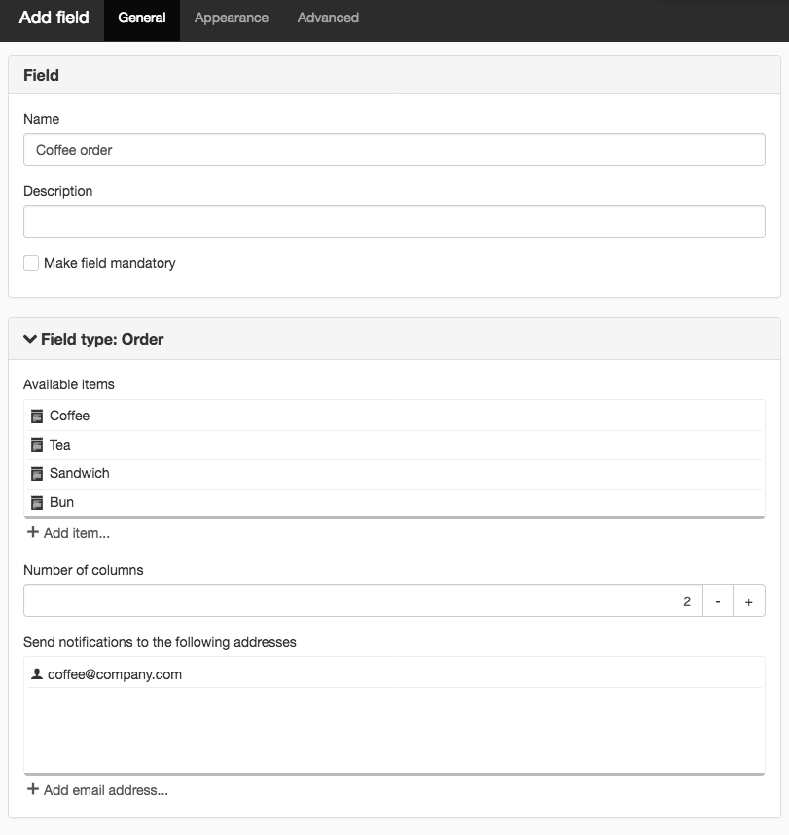Click the Number of columns value field
Screen dimensions: 789x835
(363, 600)
